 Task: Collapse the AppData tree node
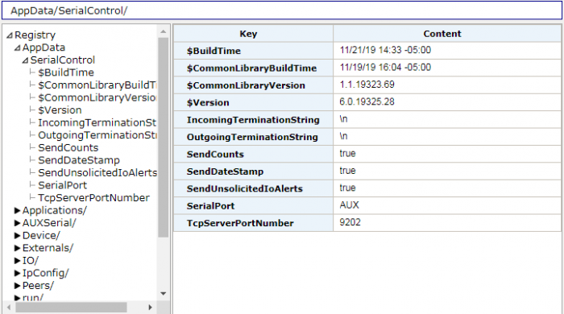pos(17,48)
